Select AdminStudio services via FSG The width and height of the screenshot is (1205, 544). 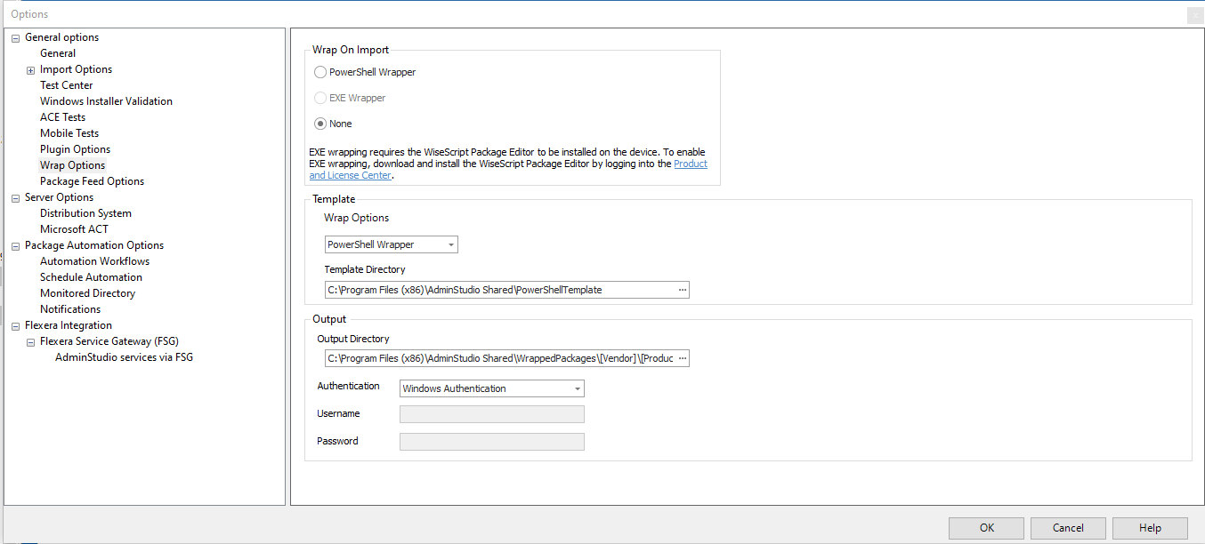124,356
